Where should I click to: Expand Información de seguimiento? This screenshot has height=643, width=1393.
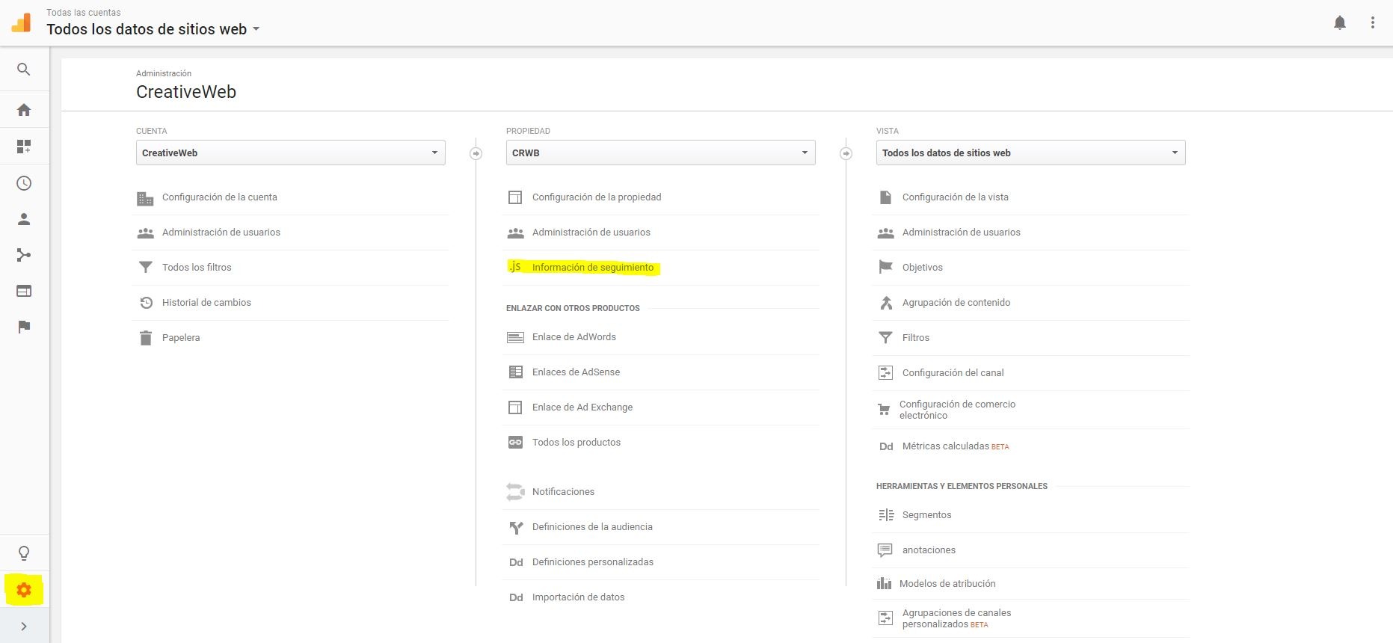[593, 268]
